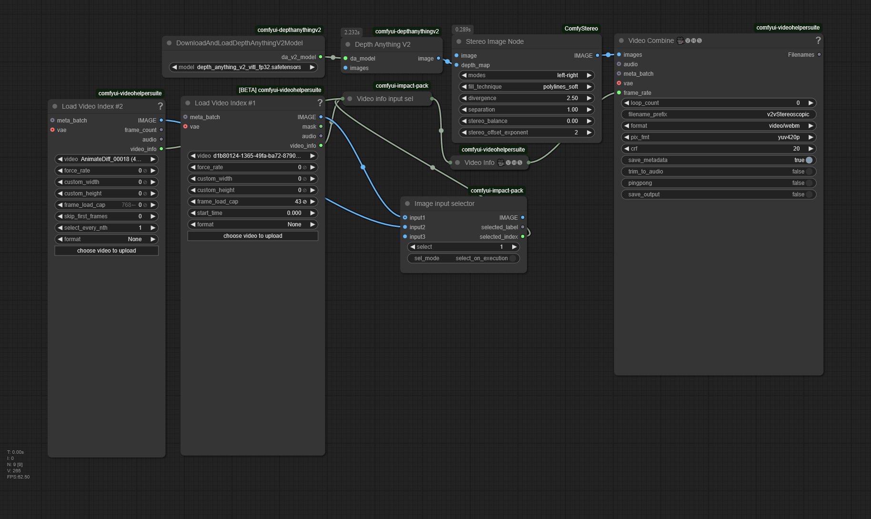Decrease the crf value with left arrow
Screen dimensions: 871x519
[627, 149]
